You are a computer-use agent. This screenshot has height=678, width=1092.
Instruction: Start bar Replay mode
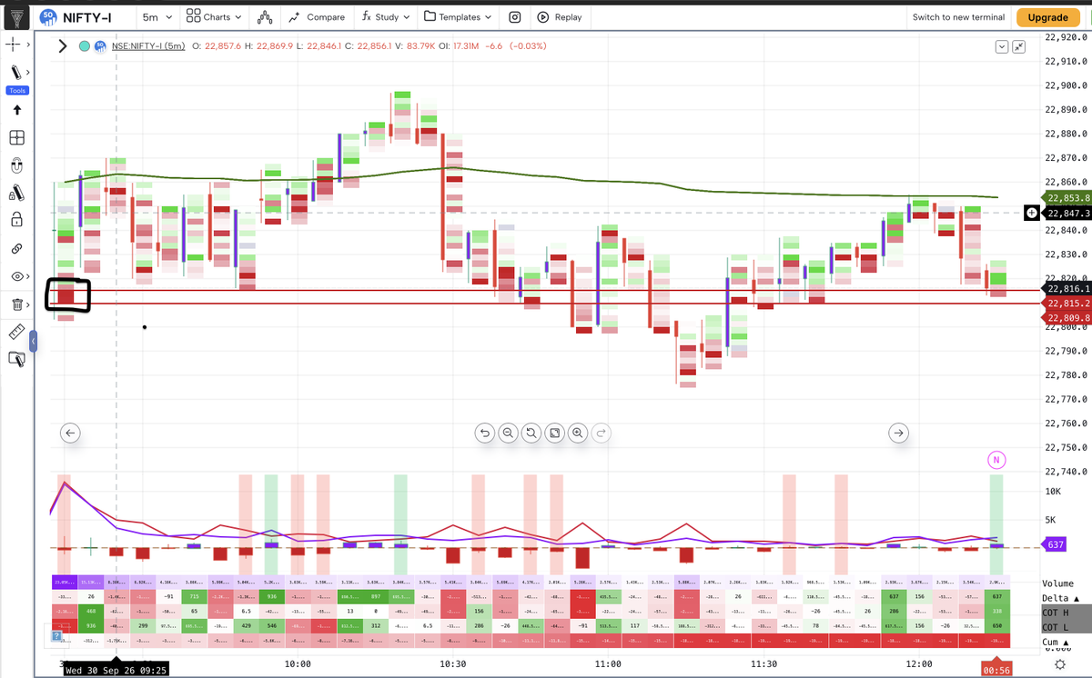click(560, 16)
